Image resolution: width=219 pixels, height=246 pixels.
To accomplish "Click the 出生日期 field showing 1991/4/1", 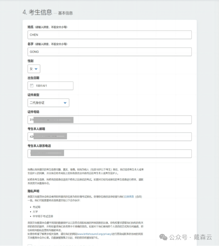I will [x=50, y=86].
